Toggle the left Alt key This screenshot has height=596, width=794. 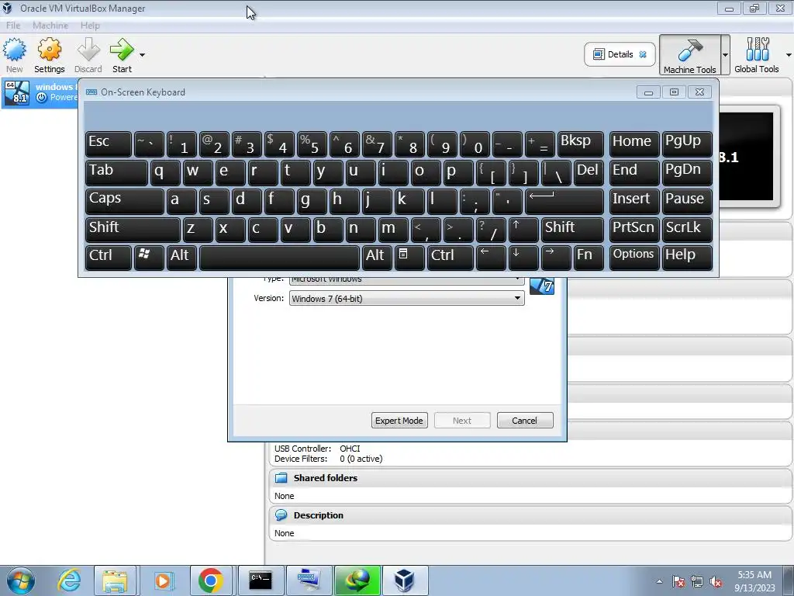(x=181, y=258)
